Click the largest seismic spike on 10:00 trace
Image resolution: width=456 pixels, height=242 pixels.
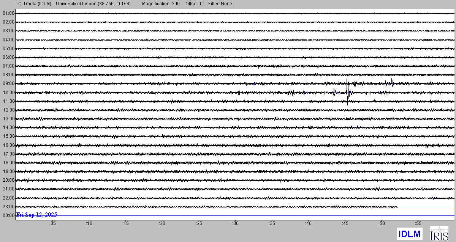(347, 92)
